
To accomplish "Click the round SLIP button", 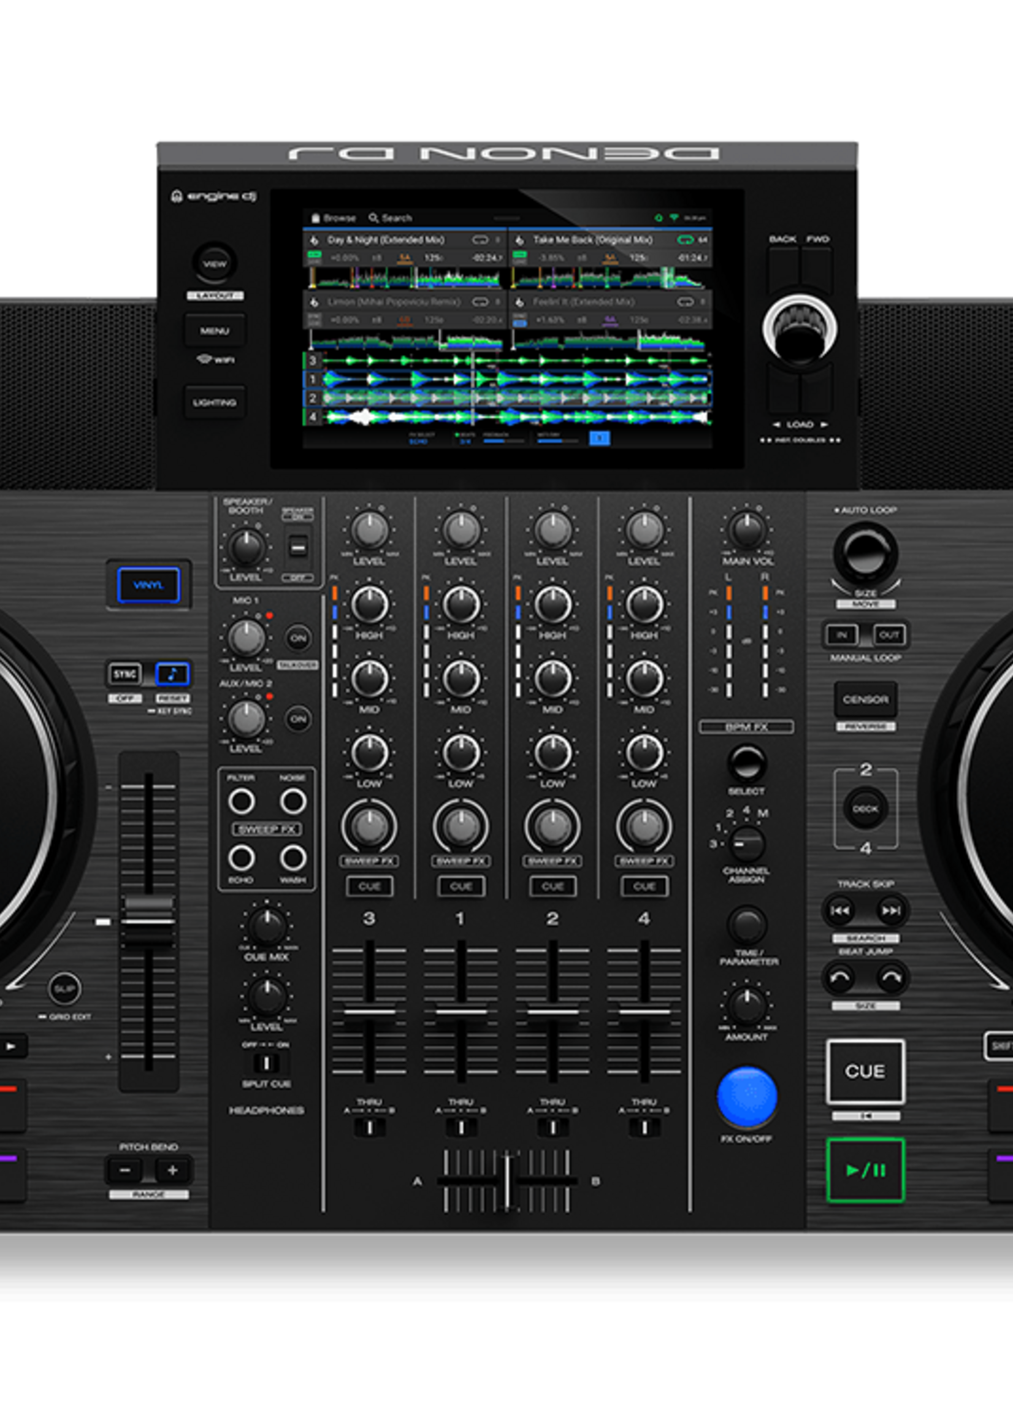I will point(65,988).
